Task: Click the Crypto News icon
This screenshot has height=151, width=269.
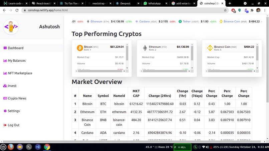Action: (5, 98)
